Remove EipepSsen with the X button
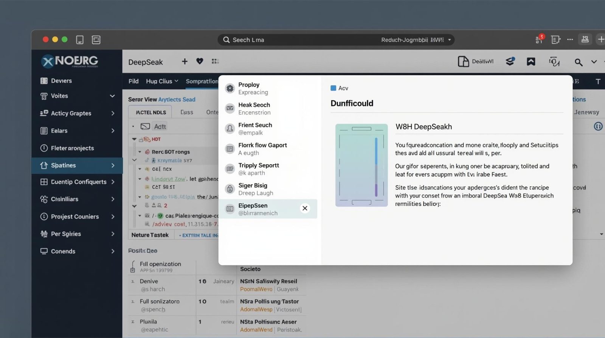This screenshot has width=605, height=338. click(x=305, y=209)
